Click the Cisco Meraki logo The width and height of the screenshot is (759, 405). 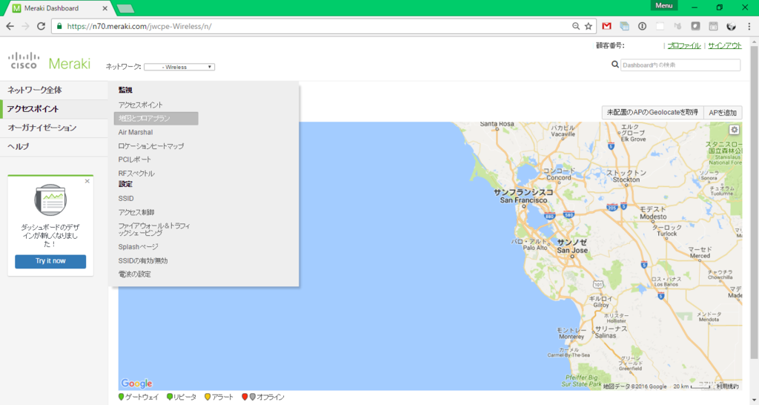50,62
